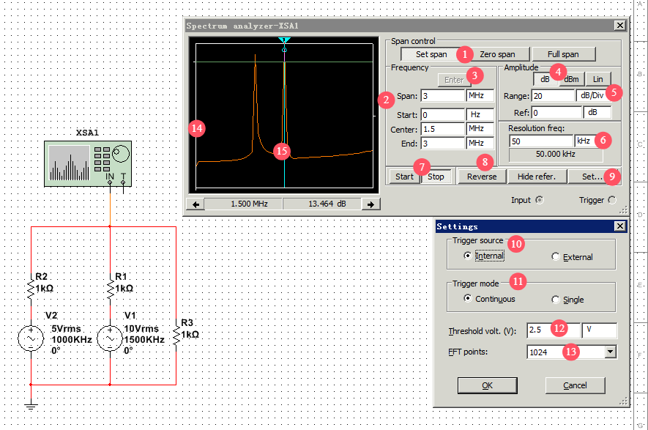
Task: Select the V2 5Vrms AC source symbol
Action: click(31, 339)
